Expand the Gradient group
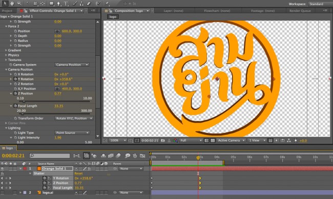Viewport: 333px width, 199px height. tap(6, 50)
